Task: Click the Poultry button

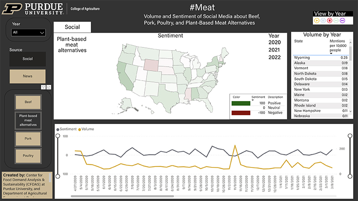Action: tap(28, 155)
